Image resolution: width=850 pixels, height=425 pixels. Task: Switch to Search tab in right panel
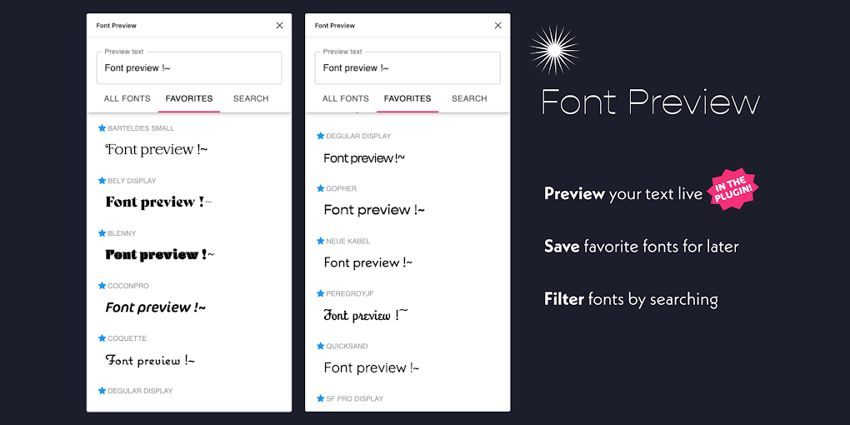469,98
